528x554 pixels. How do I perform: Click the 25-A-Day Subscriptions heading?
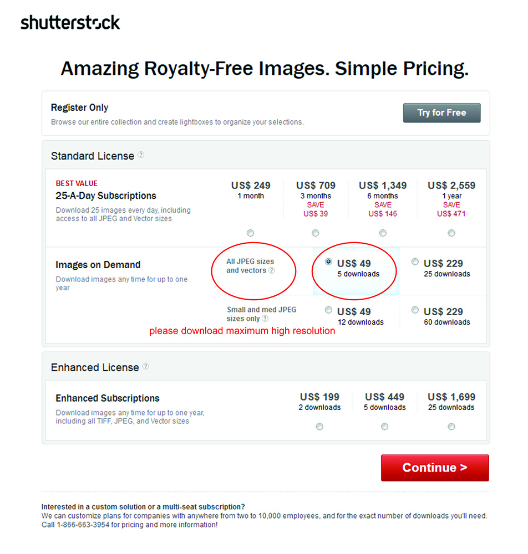coord(106,196)
